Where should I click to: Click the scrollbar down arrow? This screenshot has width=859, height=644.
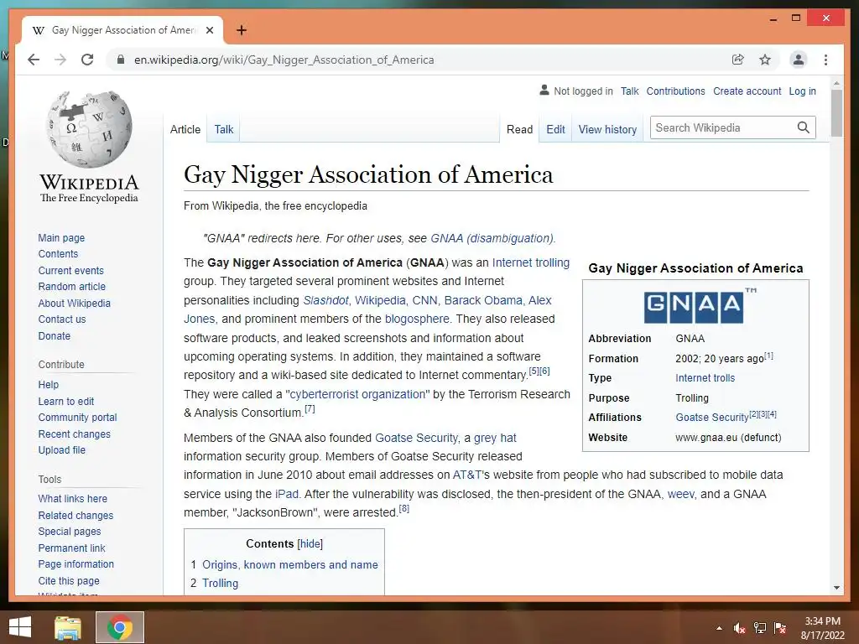tap(836, 588)
